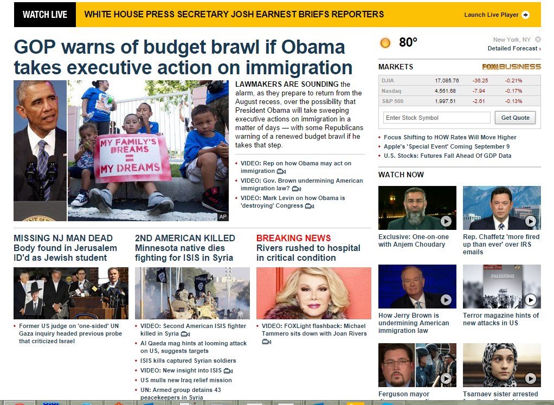Screen dimensions: 554x405
Task: Open the 'VIDEO: New insight into ISIS' link
Action: (x=181, y=370)
